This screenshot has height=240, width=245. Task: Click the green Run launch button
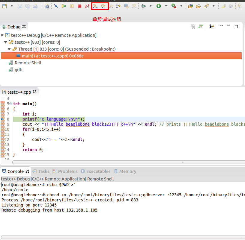pos(159,6)
